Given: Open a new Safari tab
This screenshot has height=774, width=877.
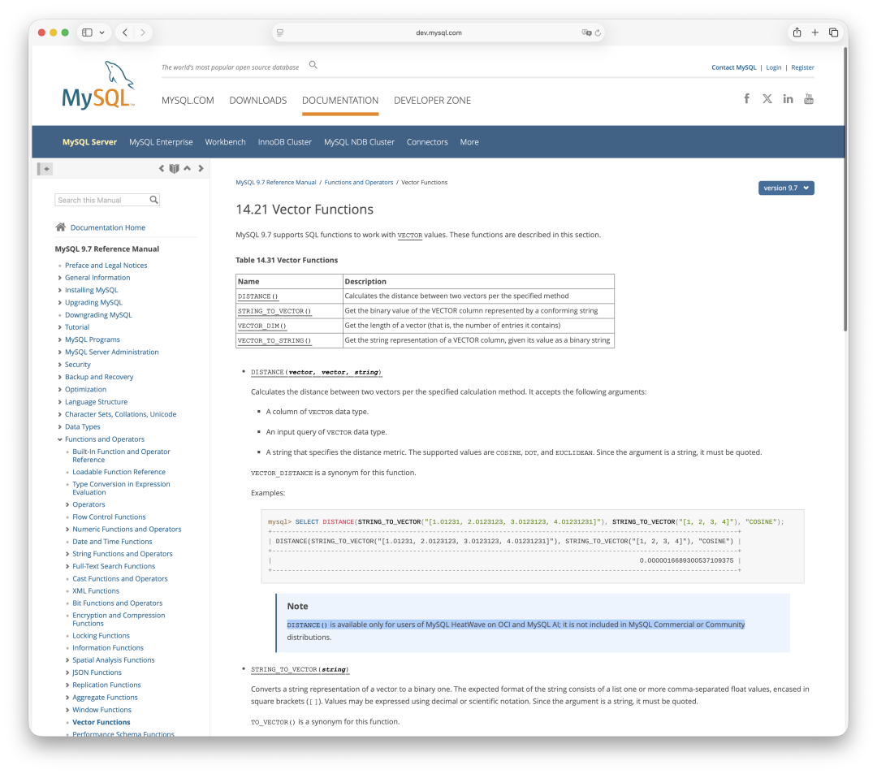Looking at the screenshot, I should (815, 32).
